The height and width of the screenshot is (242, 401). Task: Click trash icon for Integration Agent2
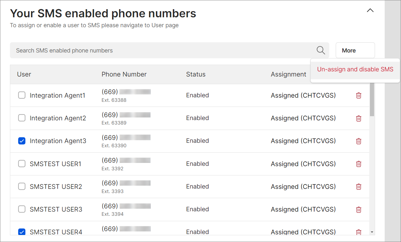(x=359, y=118)
